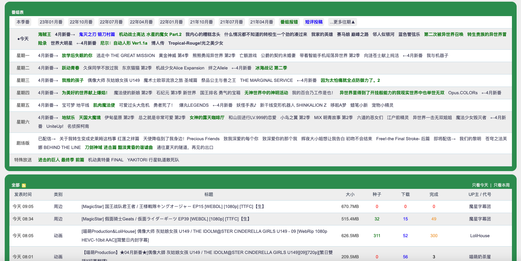Open 天国大魔境 link
This screenshot has width=521, height=261.
click(x=90, y=118)
